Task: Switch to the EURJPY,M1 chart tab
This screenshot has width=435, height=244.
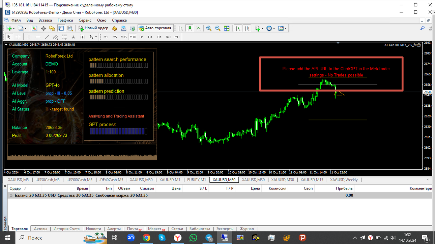Action: [197, 180]
